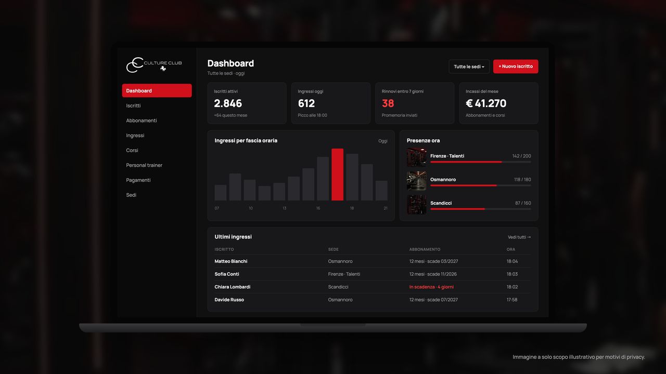Click the '€ 41.270' value

(486, 103)
